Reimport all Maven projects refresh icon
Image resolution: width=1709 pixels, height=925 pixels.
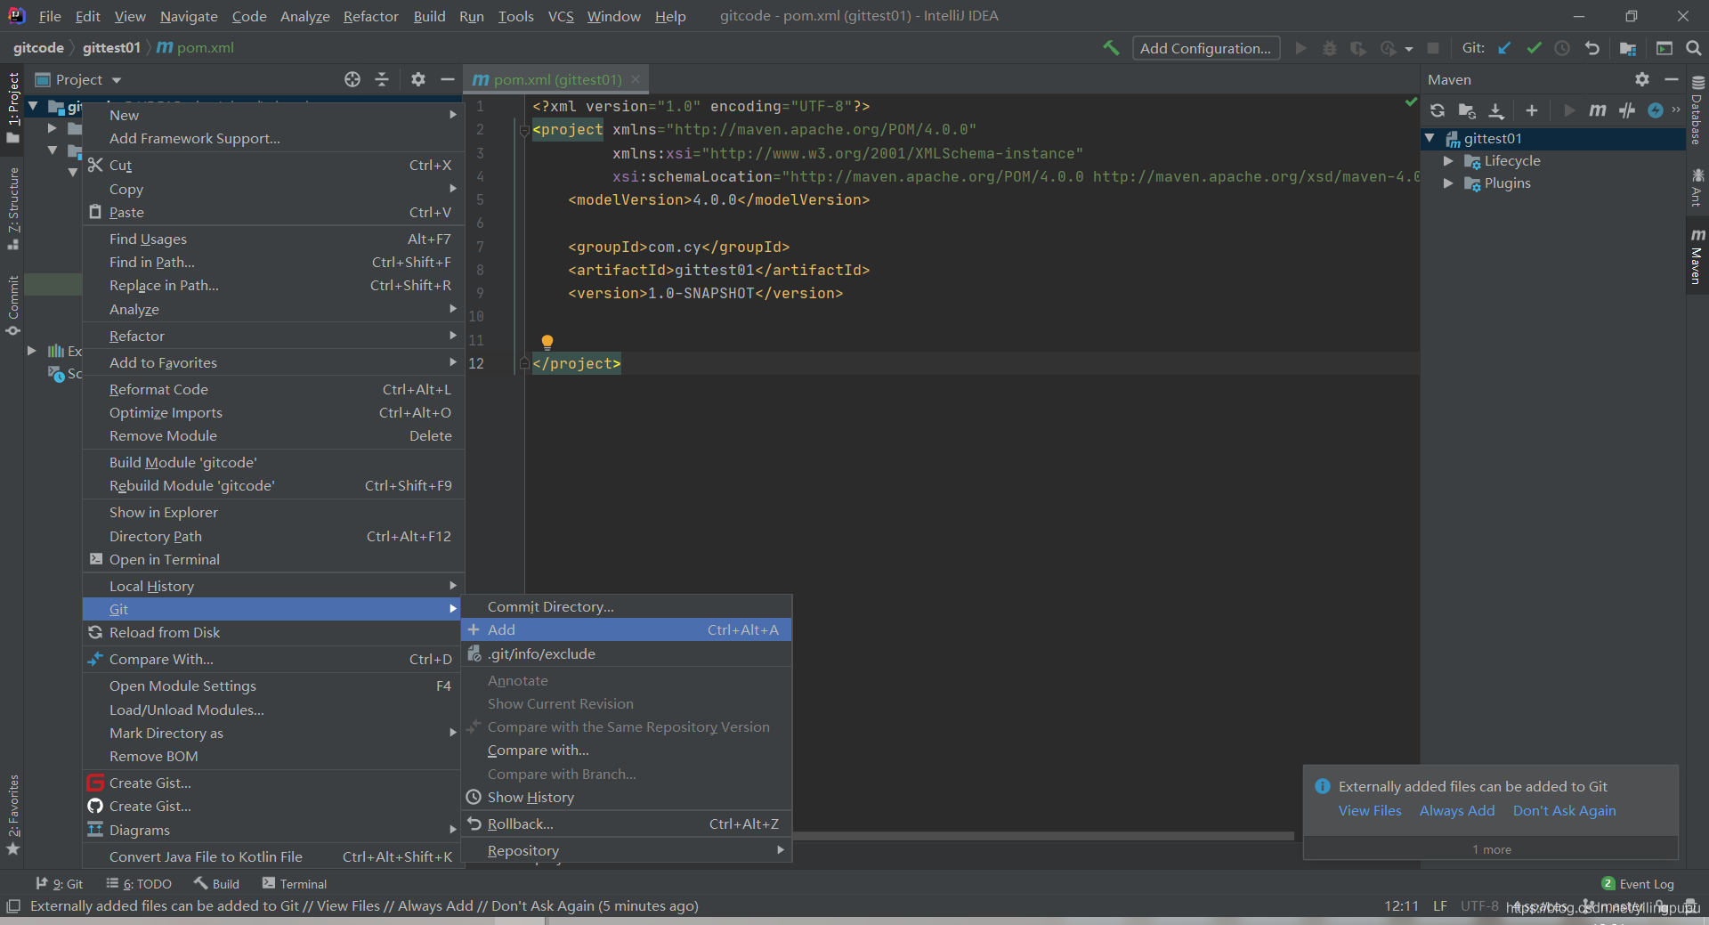[x=1438, y=110]
